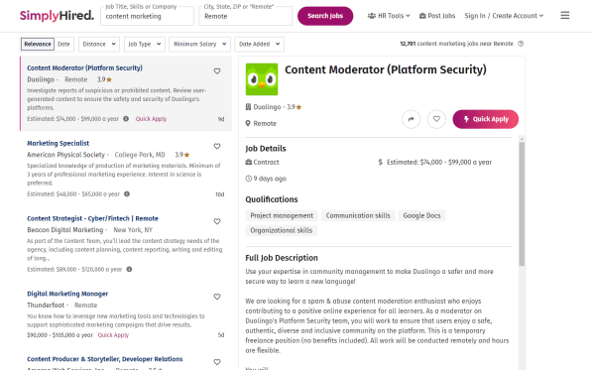Save Content Moderator job with heart icon in list
The height and width of the screenshot is (370, 591).
[x=217, y=70]
